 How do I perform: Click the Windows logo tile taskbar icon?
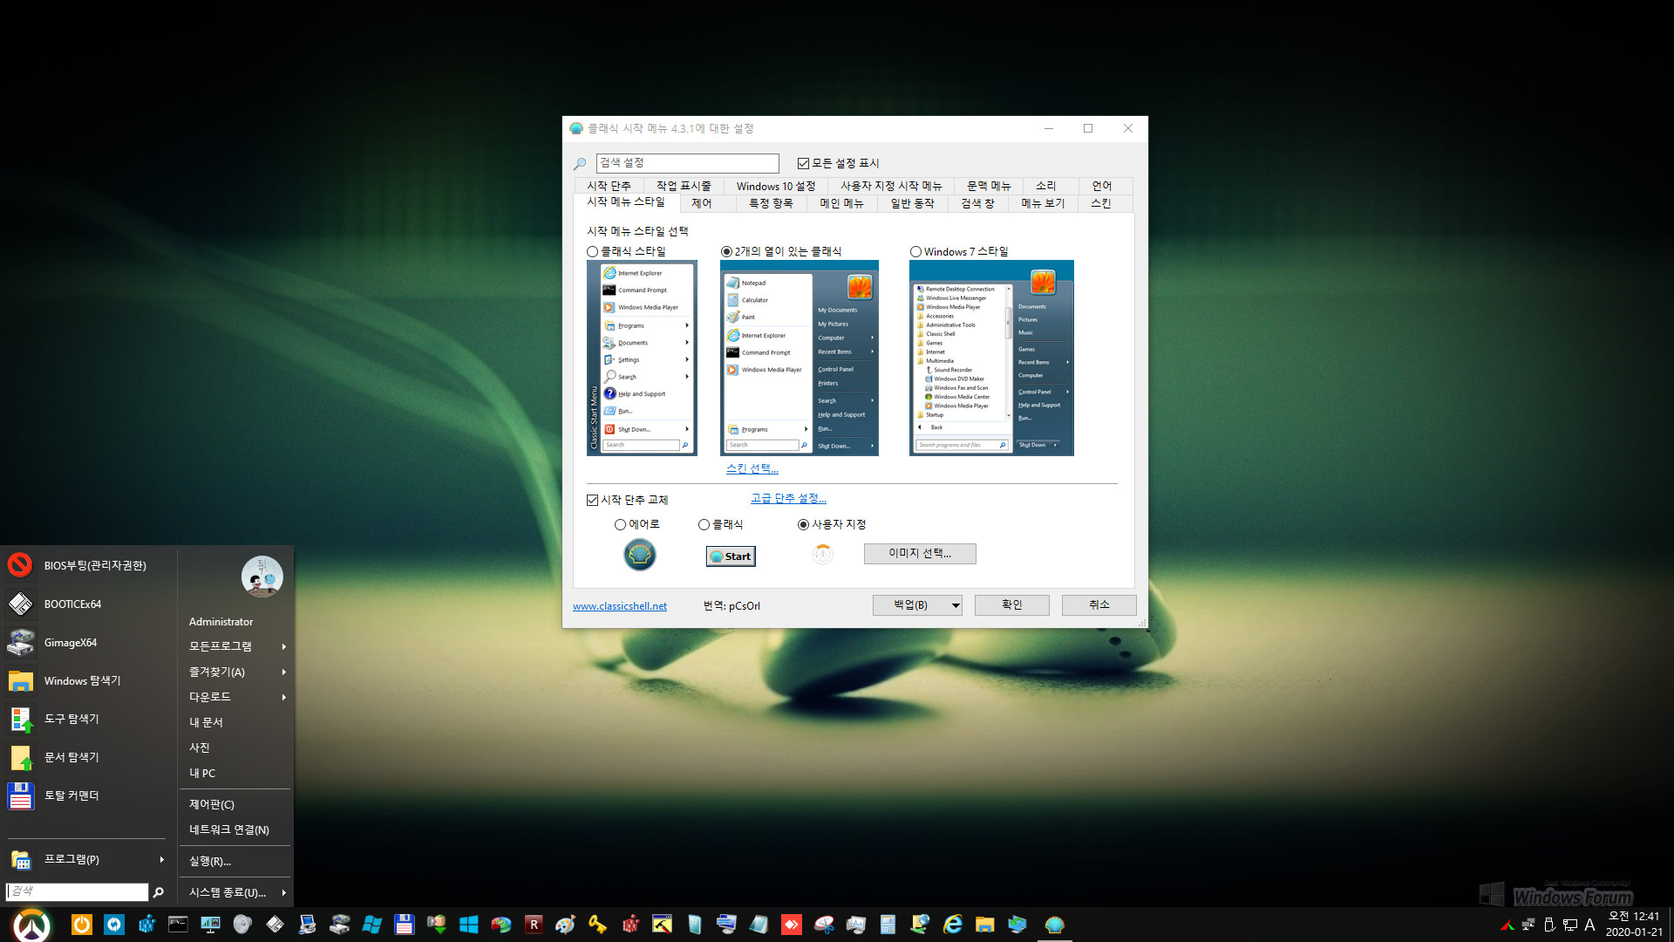point(468,925)
